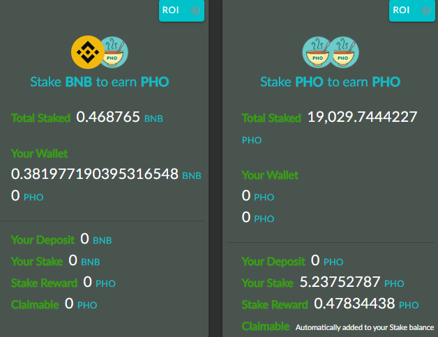The height and width of the screenshot is (337, 438).
Task: Click the yellow BNB coin logo
Action: pos(88,52)
